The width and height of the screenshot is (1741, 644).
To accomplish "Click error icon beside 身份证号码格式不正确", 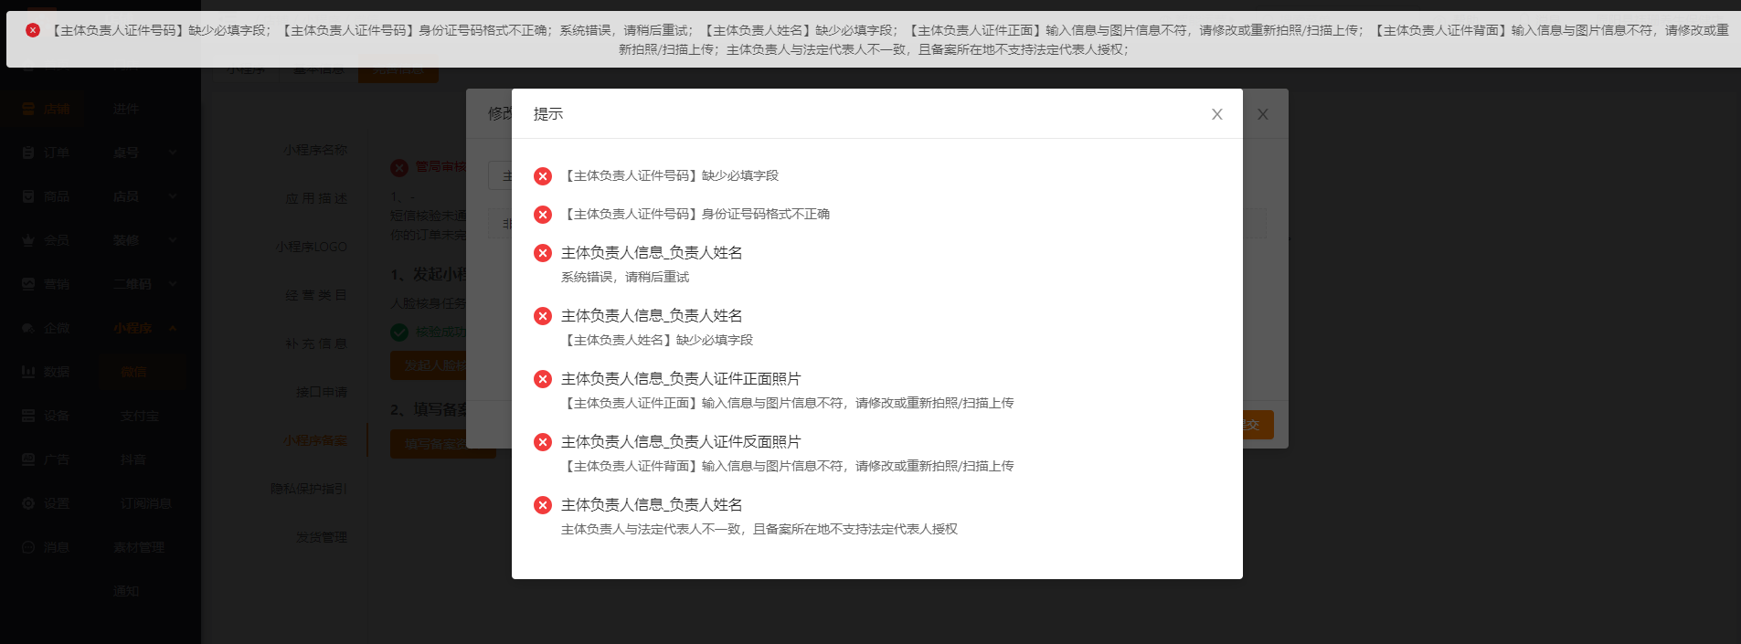I will coord(543,215).
